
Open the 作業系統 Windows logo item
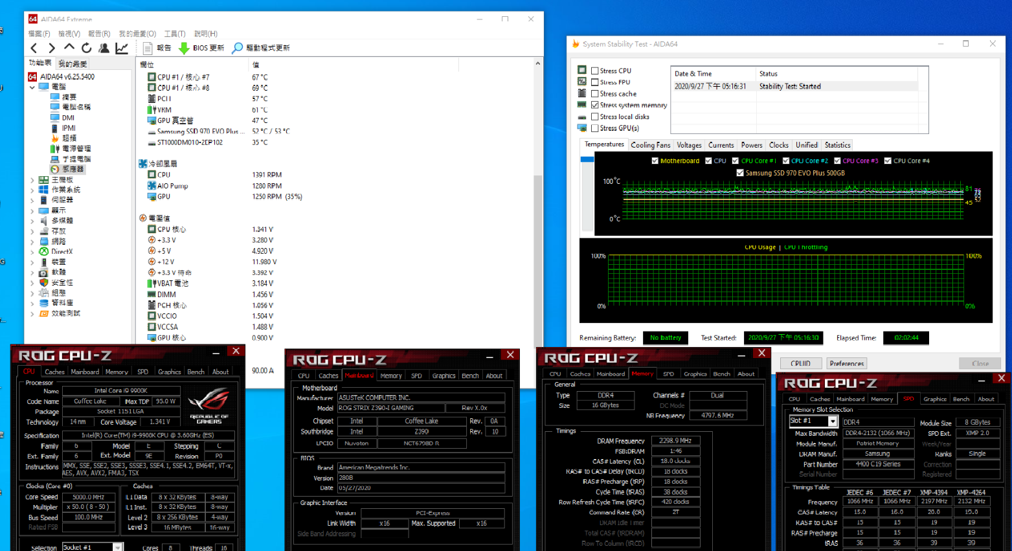44,190
